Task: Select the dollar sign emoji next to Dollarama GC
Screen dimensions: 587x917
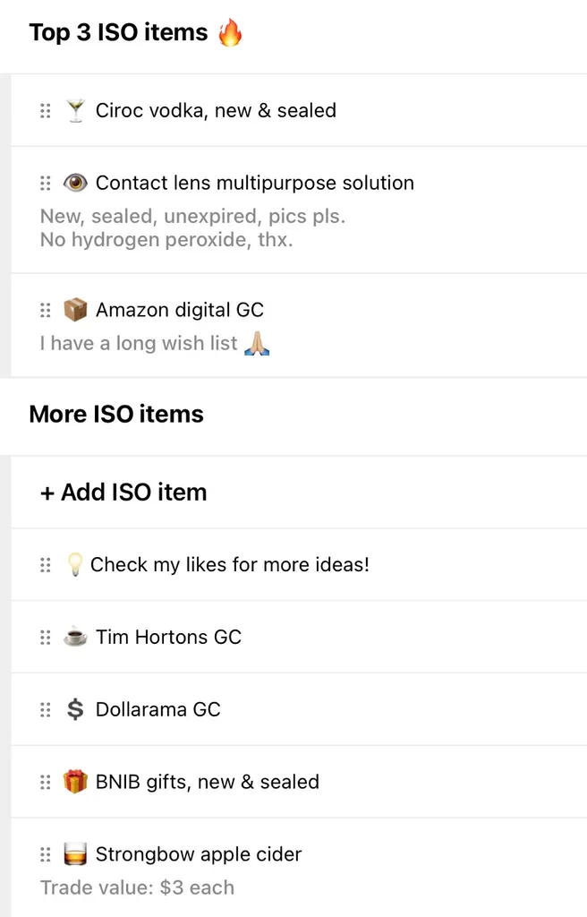Action: point(75,709)
